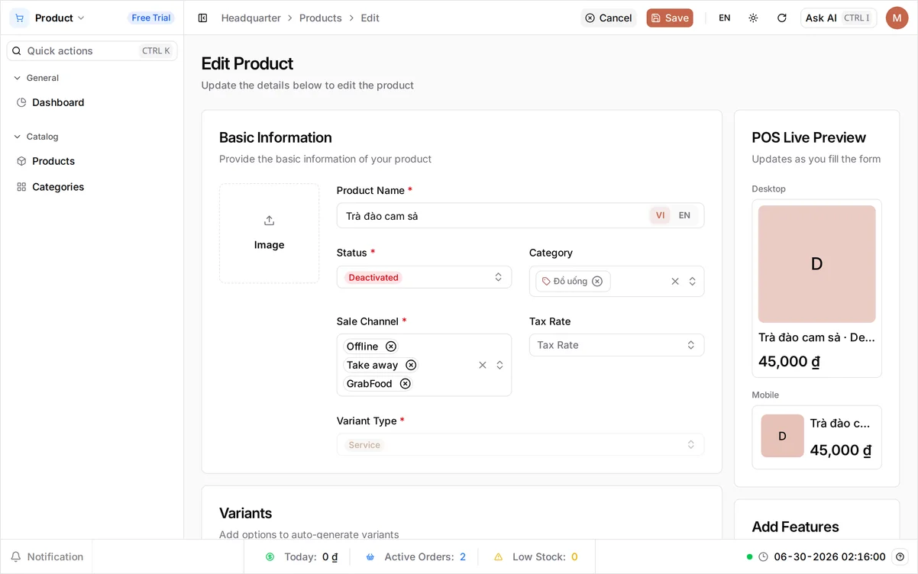Click the Products box icon

21,161
